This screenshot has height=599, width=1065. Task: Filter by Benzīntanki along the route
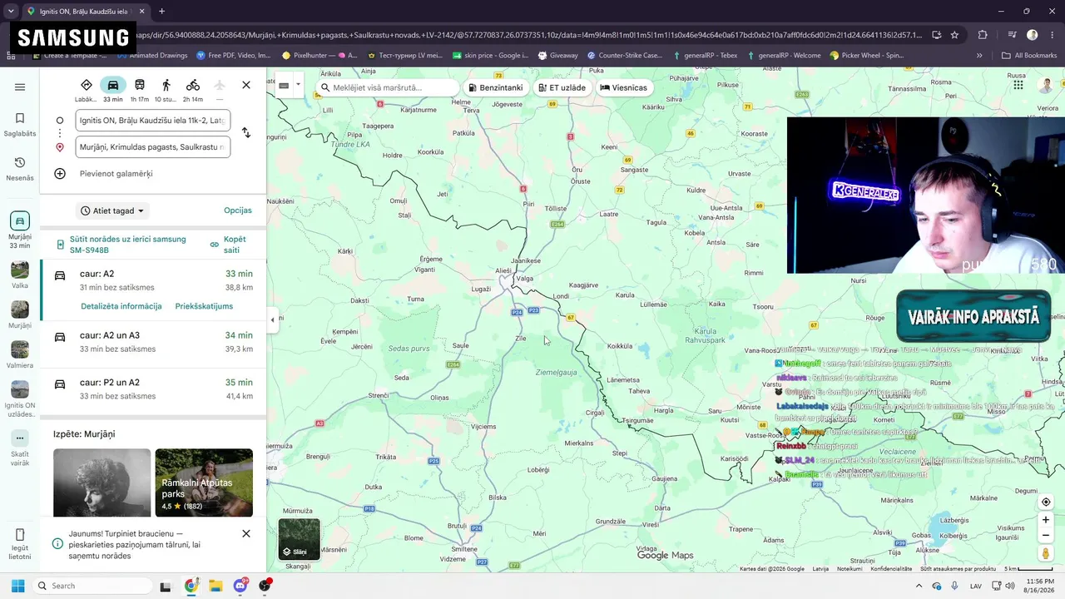point(495,87)
